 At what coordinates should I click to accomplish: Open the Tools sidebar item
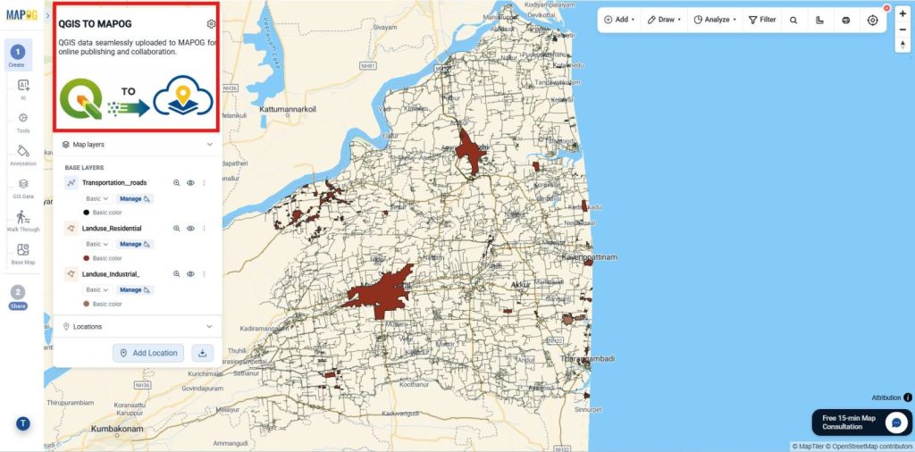tap(22, 122)
